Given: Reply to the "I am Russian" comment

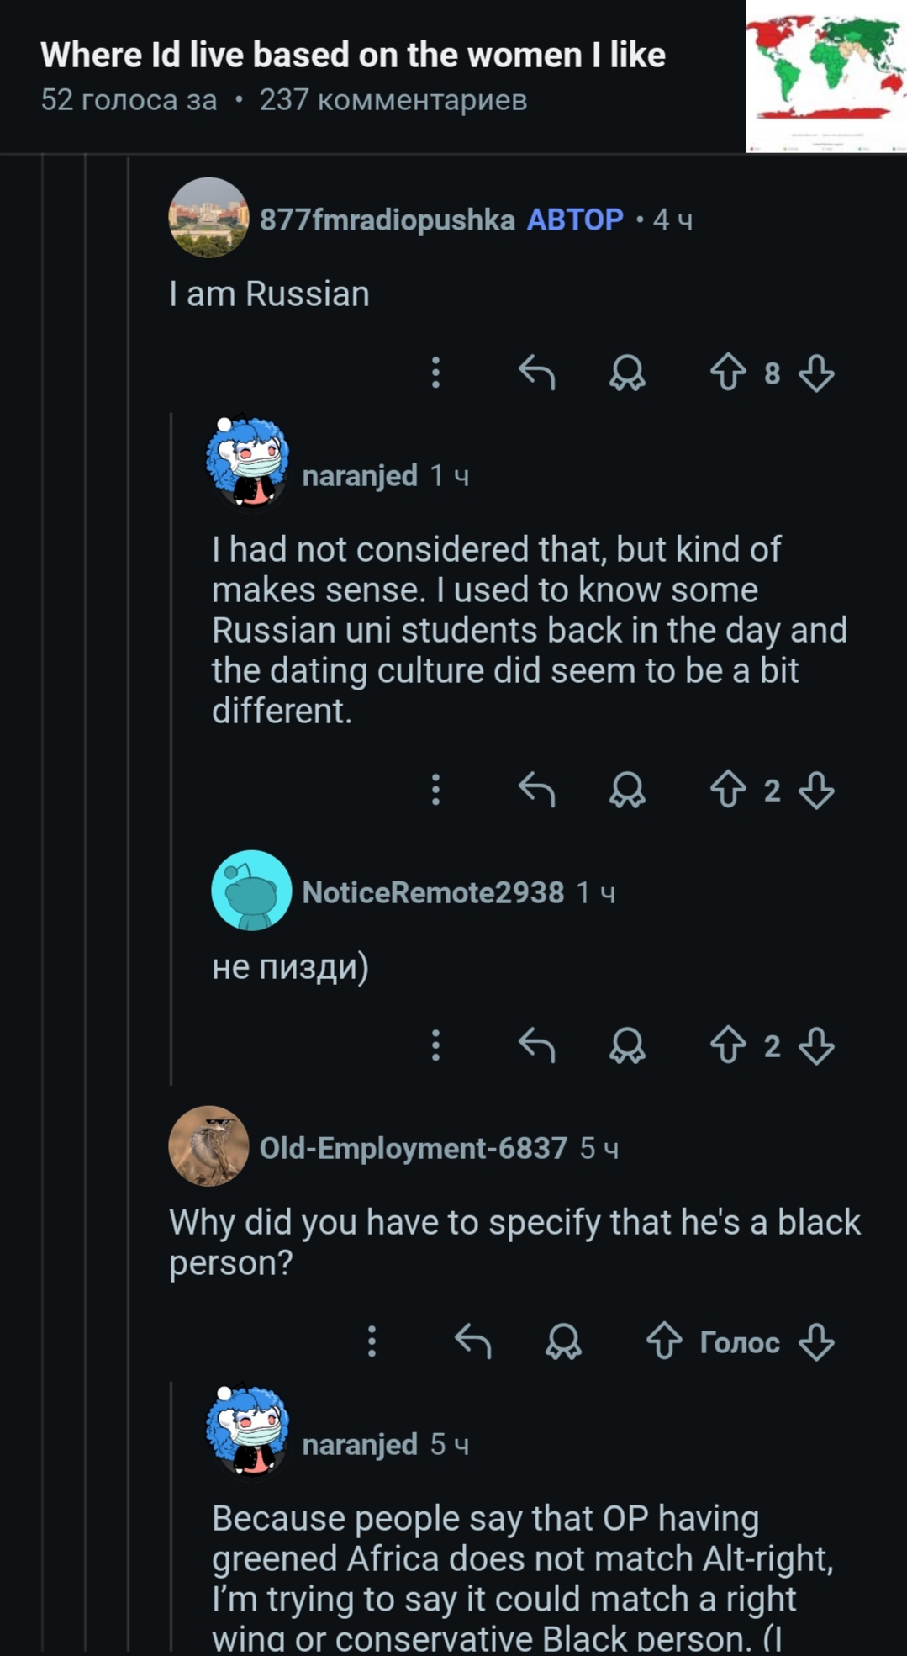Looking at the screenshot, I should [537, 373].
